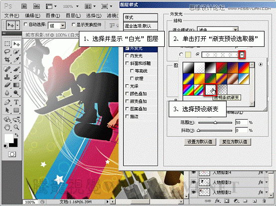Screen dimensions: 276x206
Task: Open the gradient preset picker dropdown arrow
Action: tap(242, 55)
